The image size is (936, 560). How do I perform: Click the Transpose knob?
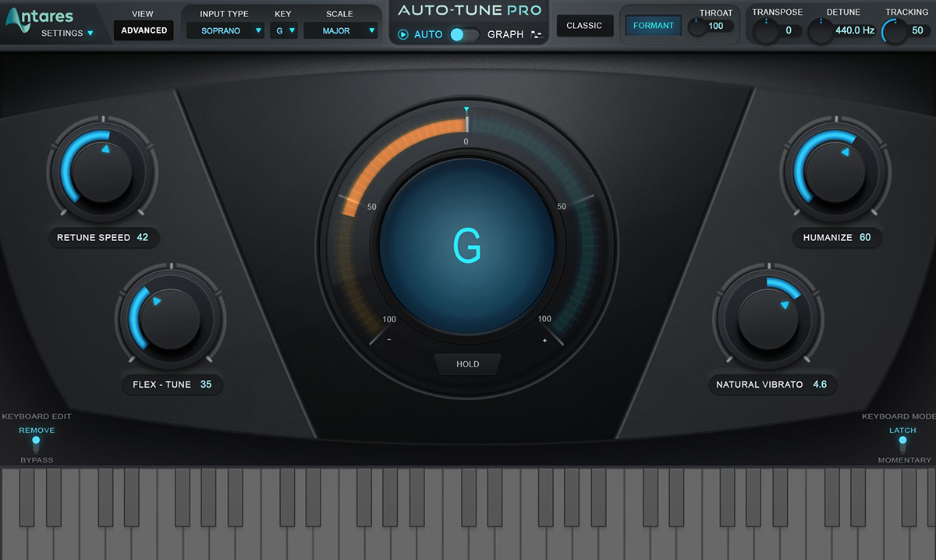tap(765, 31)
